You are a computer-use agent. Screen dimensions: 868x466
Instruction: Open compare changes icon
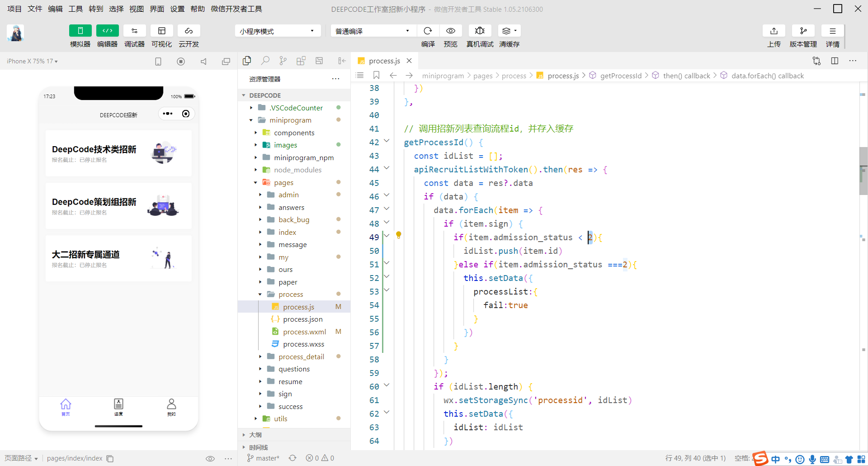point(816,61)
